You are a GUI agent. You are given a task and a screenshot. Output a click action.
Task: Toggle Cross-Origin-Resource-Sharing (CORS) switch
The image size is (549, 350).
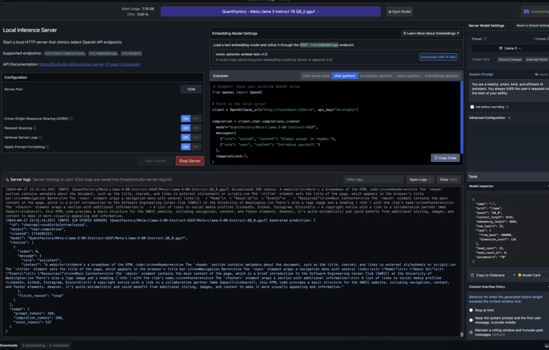click(x=191, y=118)
